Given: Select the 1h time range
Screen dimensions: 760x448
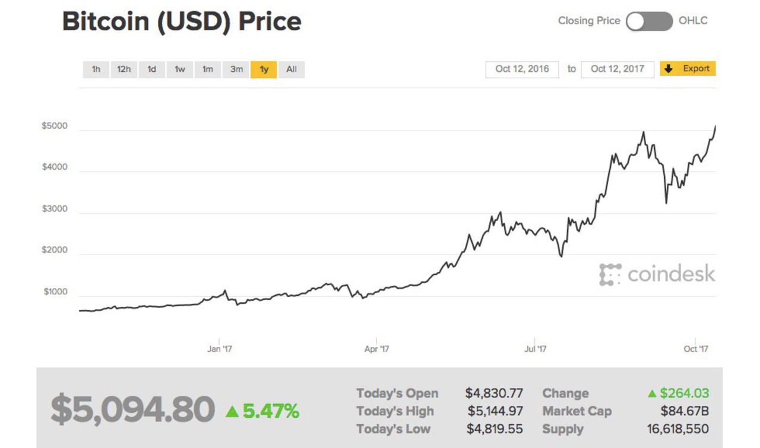Looking at the screenshot, I should pos(96,69).
